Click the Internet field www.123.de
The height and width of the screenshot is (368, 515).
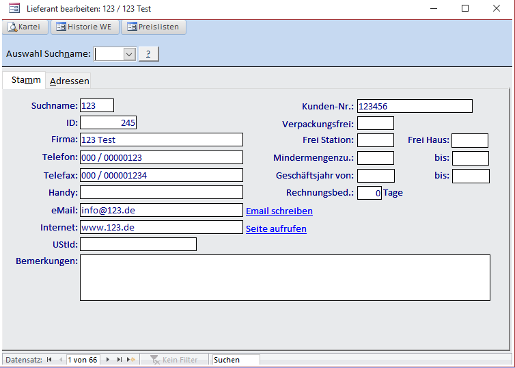tap(161, 227)
